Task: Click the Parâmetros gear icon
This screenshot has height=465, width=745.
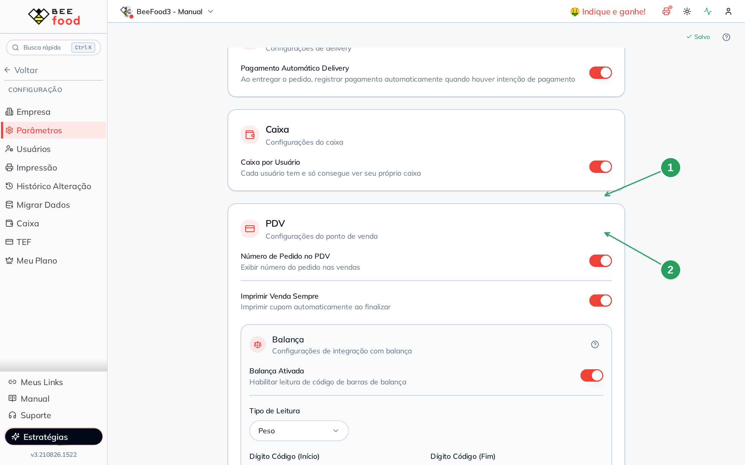Action: [x=9, y=130]
